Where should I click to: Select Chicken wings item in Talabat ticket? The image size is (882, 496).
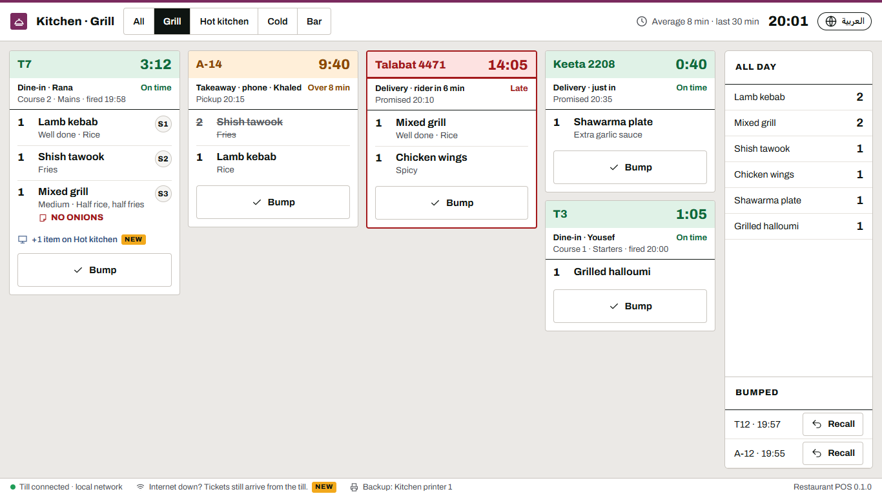tap(451, 163)
